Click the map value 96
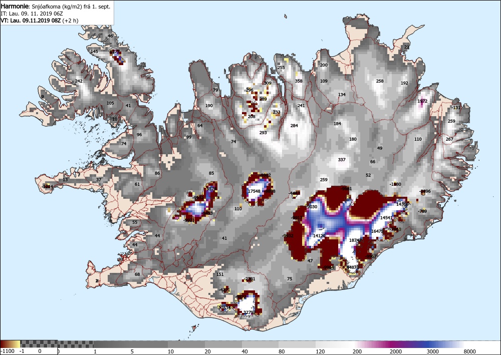This screenshot has width=501, height=355. click(x=139, y=135)
